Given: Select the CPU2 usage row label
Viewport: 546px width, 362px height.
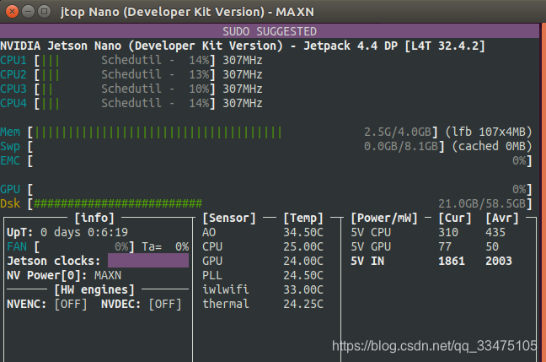Looking at the screenshot, I should point(13,74).
